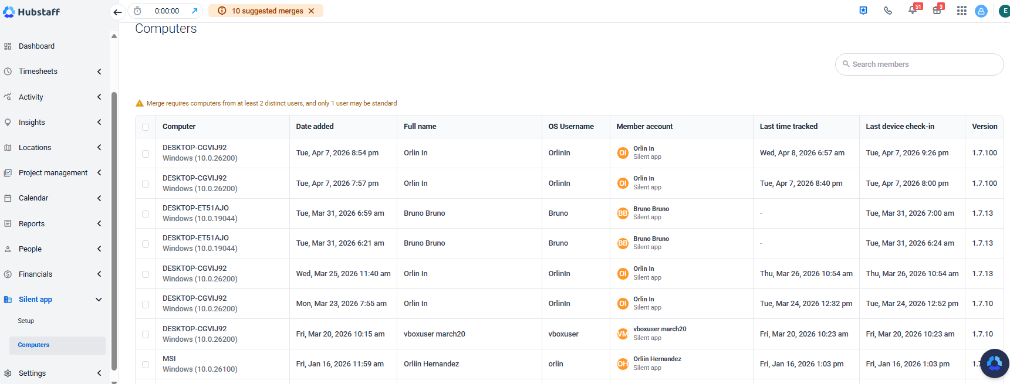Click the timer stopwatch icon
The width and height of the screenshot is (1010, 384).
[x=137, y=11]
